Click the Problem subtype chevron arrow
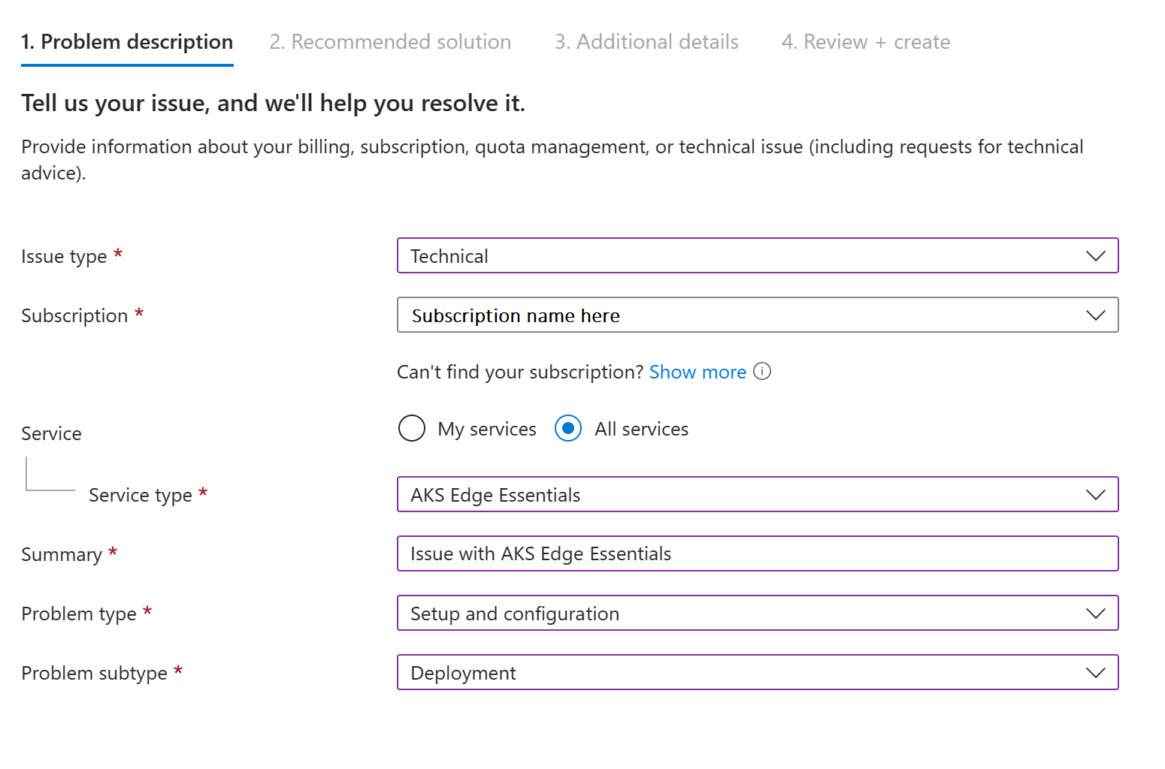This screenshot has height=769, width=1165. (1096, 673)
